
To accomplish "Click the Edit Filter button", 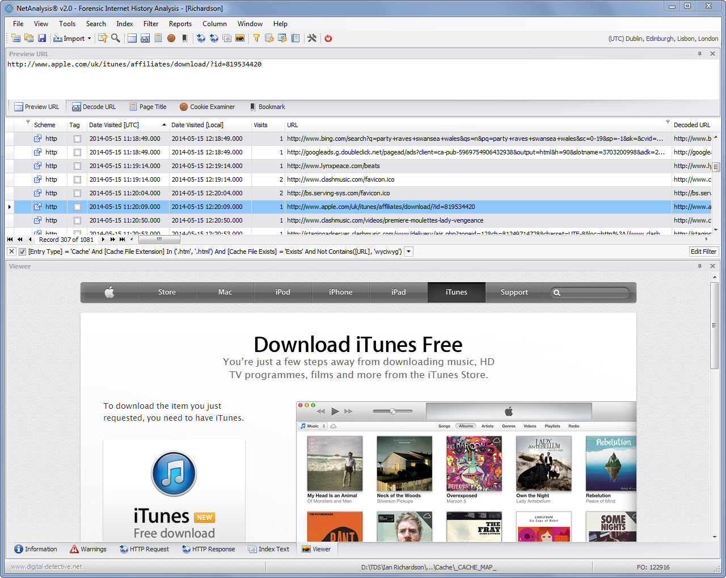I will [x=703, y=252].
